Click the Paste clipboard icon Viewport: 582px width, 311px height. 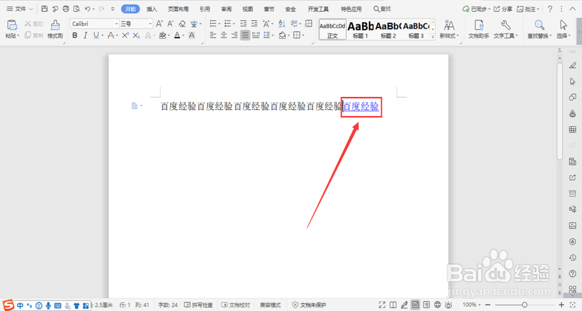point(12,25)
